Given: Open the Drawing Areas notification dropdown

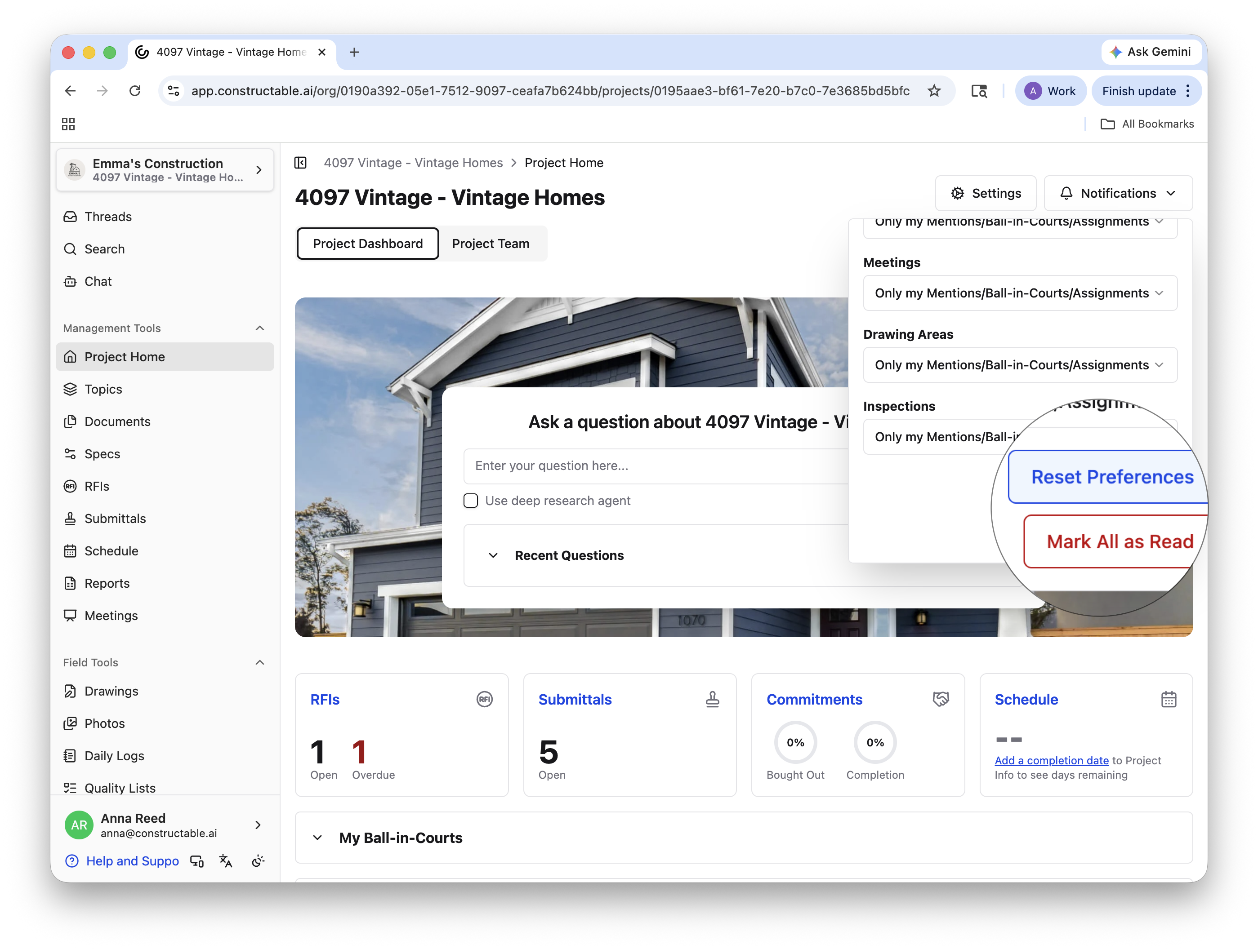Looking at the screenshot, I should (x=1020, y=365).
